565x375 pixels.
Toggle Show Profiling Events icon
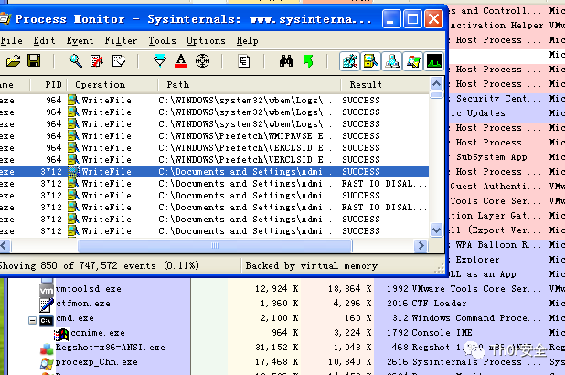click(434, 61)
